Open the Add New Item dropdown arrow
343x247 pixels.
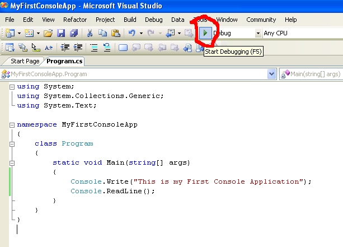click(38, 33)
